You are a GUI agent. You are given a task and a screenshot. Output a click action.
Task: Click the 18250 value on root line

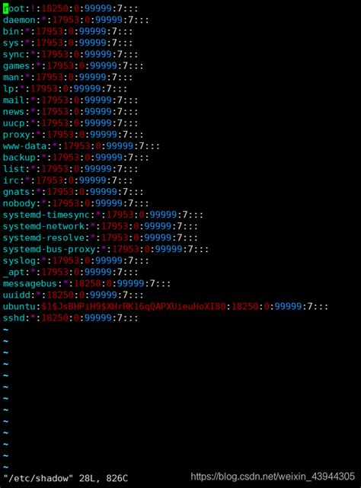(55, 8)
